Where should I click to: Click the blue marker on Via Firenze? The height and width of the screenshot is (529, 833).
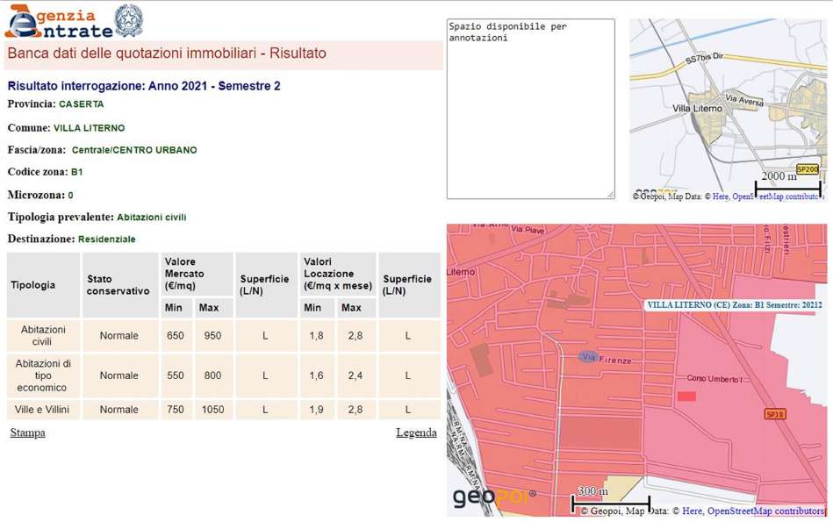pyautogui.click(x=588, y=357)
